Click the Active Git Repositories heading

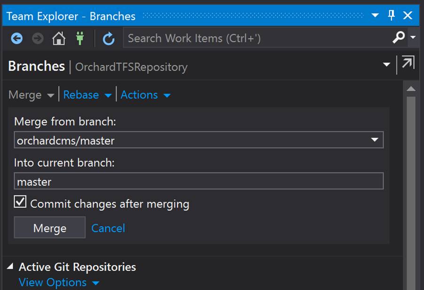coord(78,267)
